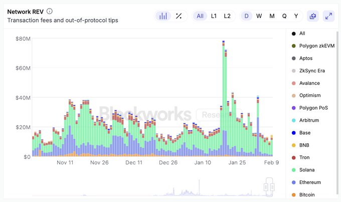Viewport: 341px width, 202px height.
Task: Toggle BNB series in legend
Action: [x=300, y=145]
